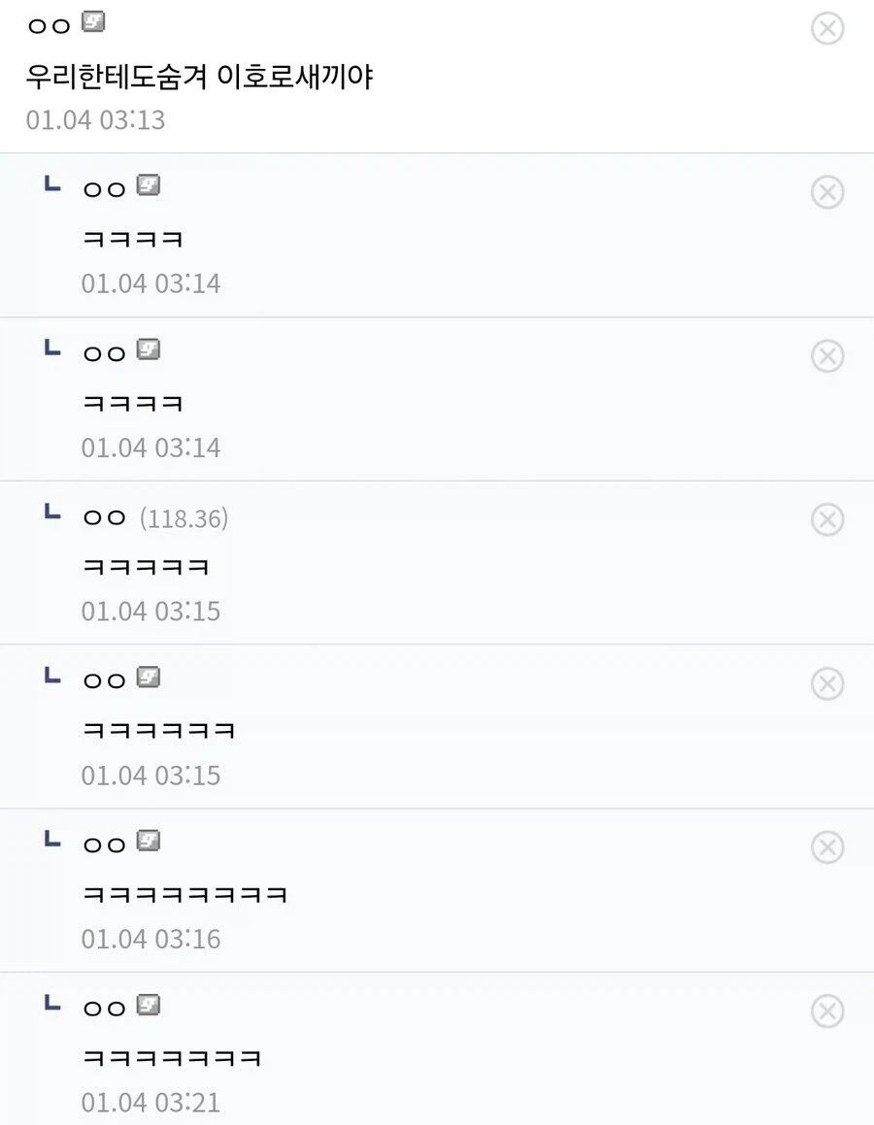This screenshot has height=1125, width=874.
Task: Click the gallog icon on the 03:16 reply
Action: pos(148,841)
